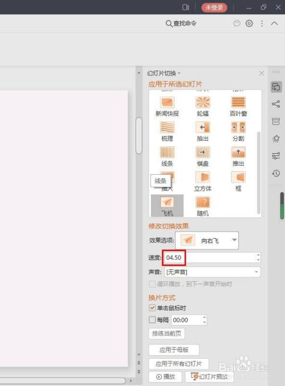
Task: Select the 线条 transition icon
Action: (x=167, y=153)
